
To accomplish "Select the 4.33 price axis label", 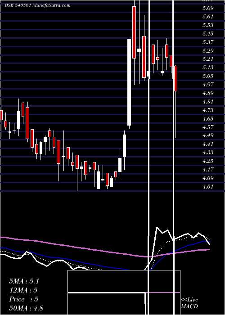I will tap(208, 153).
